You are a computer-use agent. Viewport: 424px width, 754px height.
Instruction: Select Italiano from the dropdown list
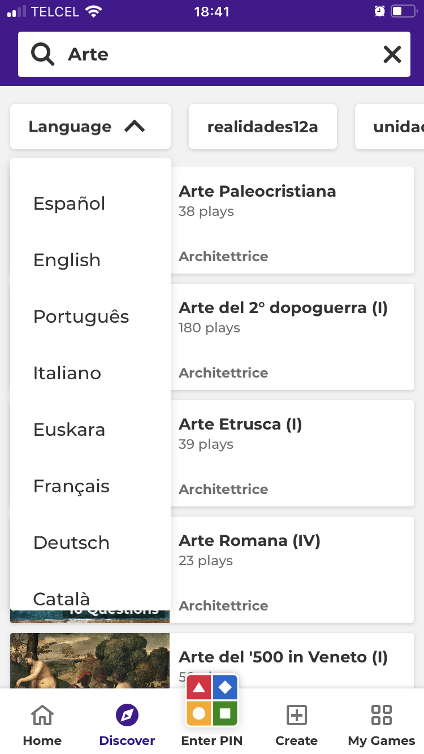tap(67, 373)
